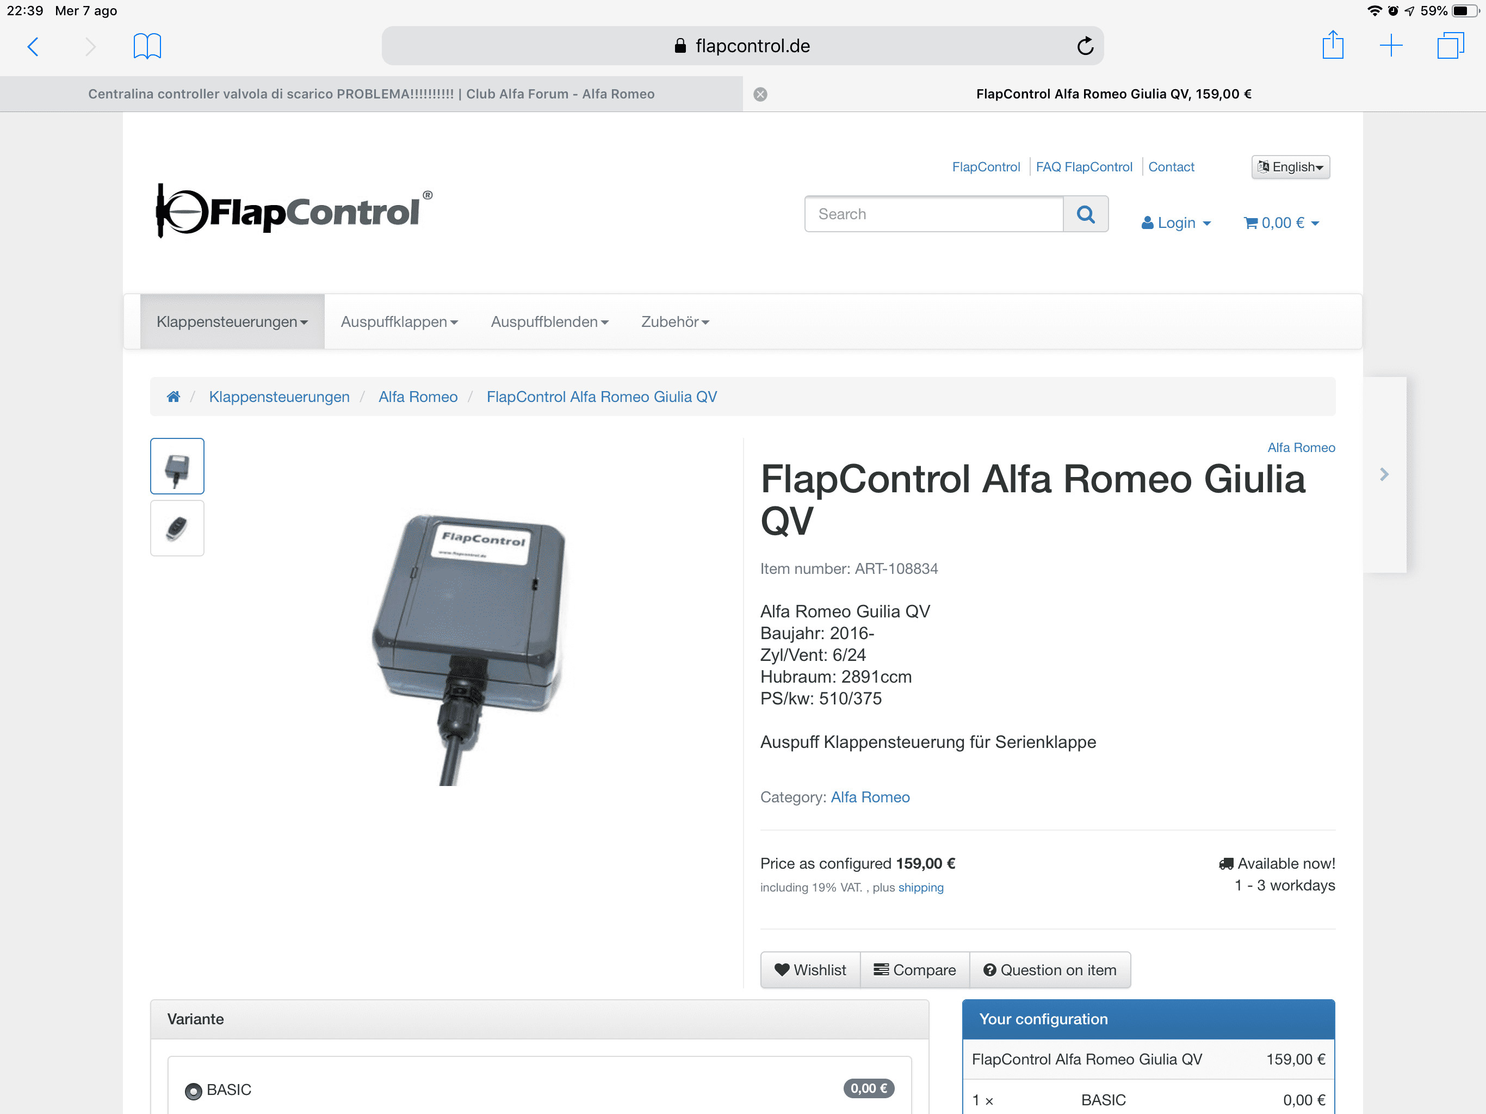1486x1114 pixels.
Task: Click the FlapControl logo
Action: (294, 211)
